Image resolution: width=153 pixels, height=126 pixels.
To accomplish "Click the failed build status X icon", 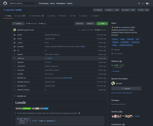I will pos(79,30).
